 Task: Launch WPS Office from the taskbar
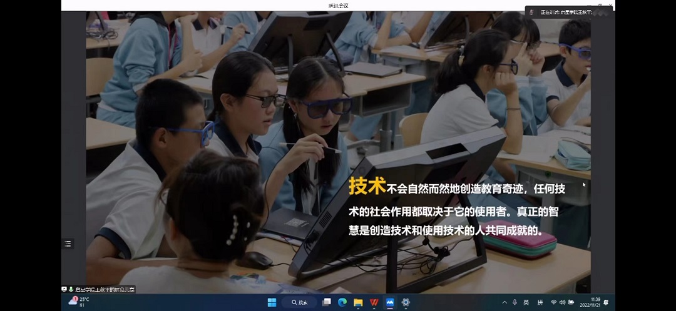[x=374, y=302]
